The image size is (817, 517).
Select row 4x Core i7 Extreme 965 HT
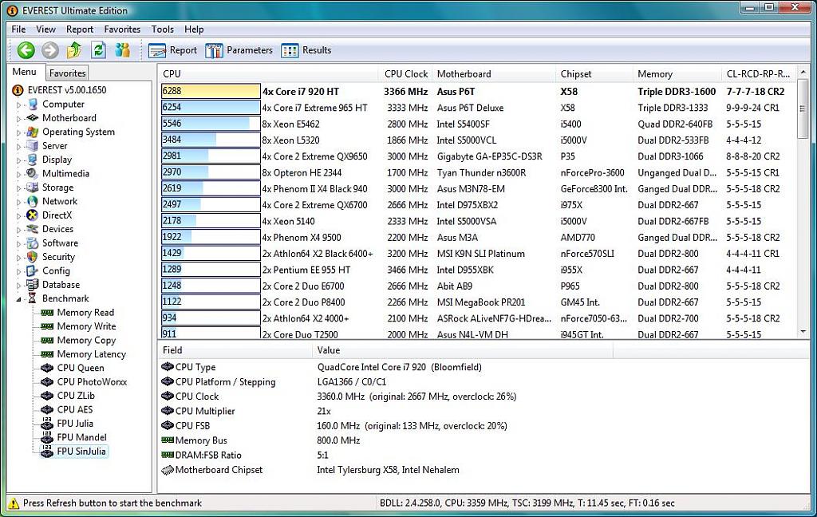tap(477, 108)
